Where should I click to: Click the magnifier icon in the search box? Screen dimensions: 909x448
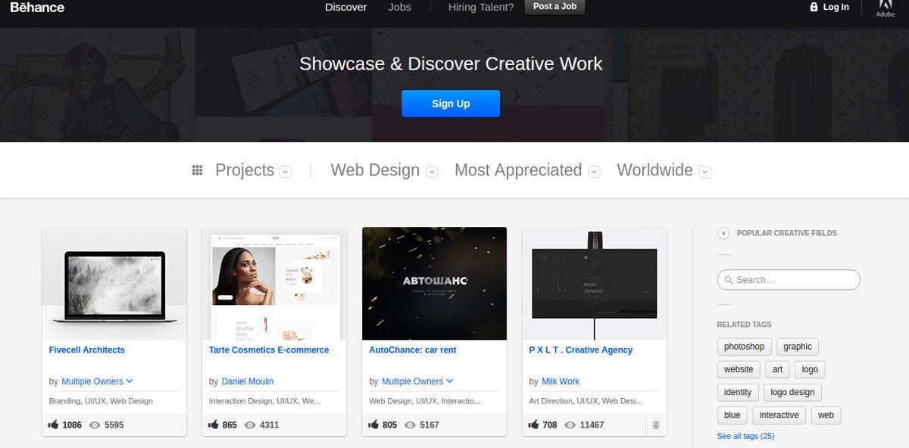click(729, 280)
